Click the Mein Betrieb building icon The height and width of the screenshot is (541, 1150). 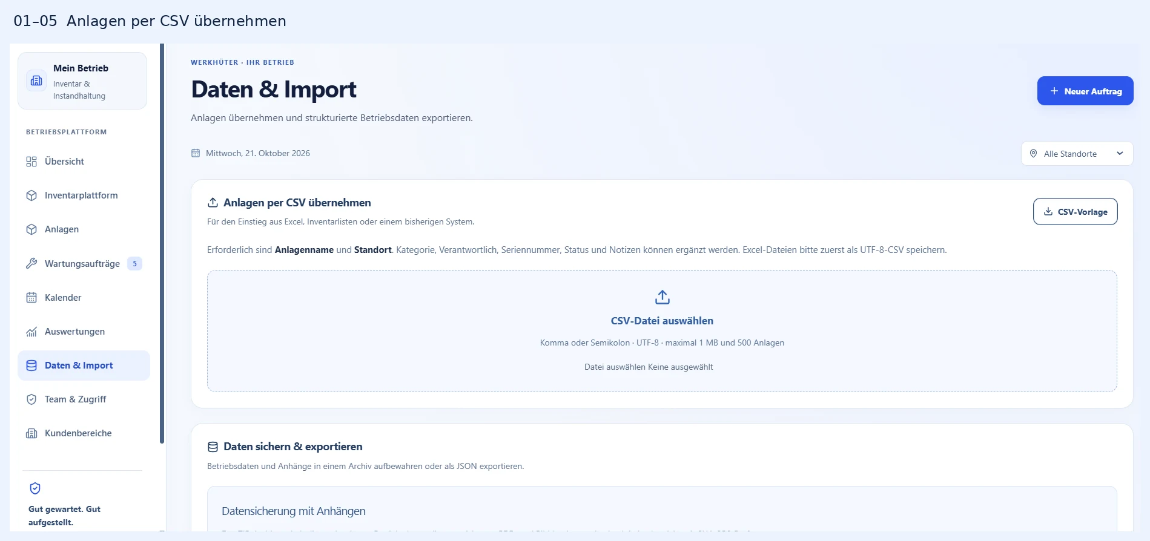tap(36, 80)
